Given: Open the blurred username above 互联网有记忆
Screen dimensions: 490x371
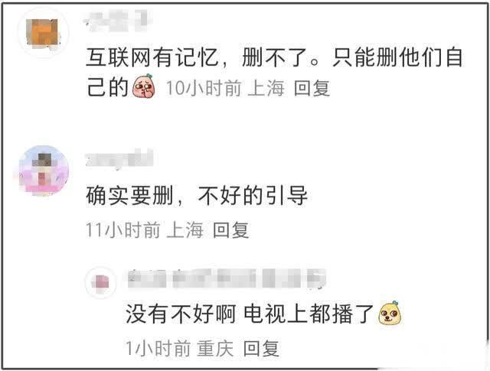Looking at the screenshot, I should pyautogui.click(x=119, y=21).
